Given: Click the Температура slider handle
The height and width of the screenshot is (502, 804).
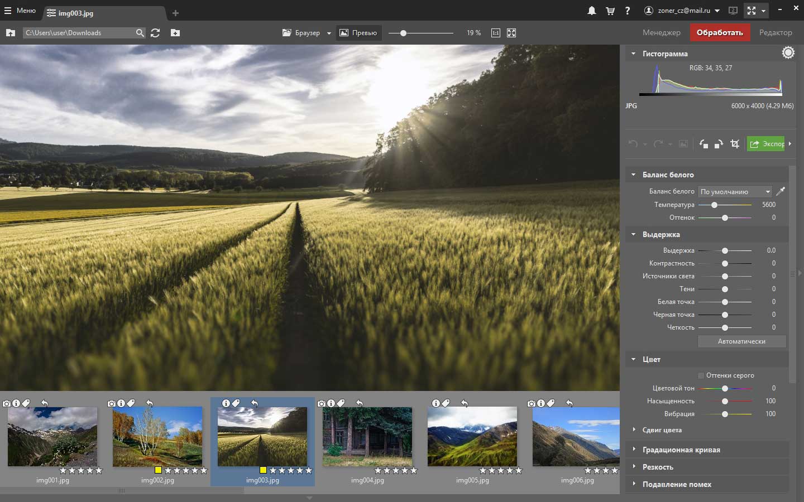Looking at the screenshot, I should pyautogui.click(x=714, y=205).
